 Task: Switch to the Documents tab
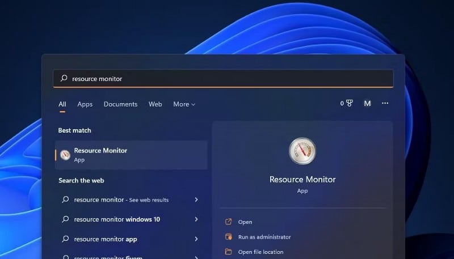(120, 104)
